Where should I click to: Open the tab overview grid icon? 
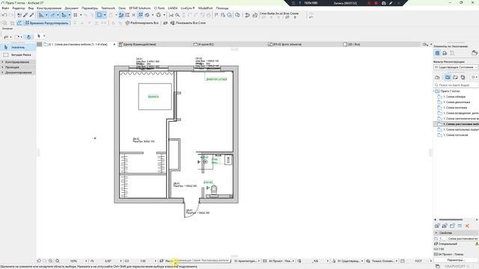tap(40, 45)
